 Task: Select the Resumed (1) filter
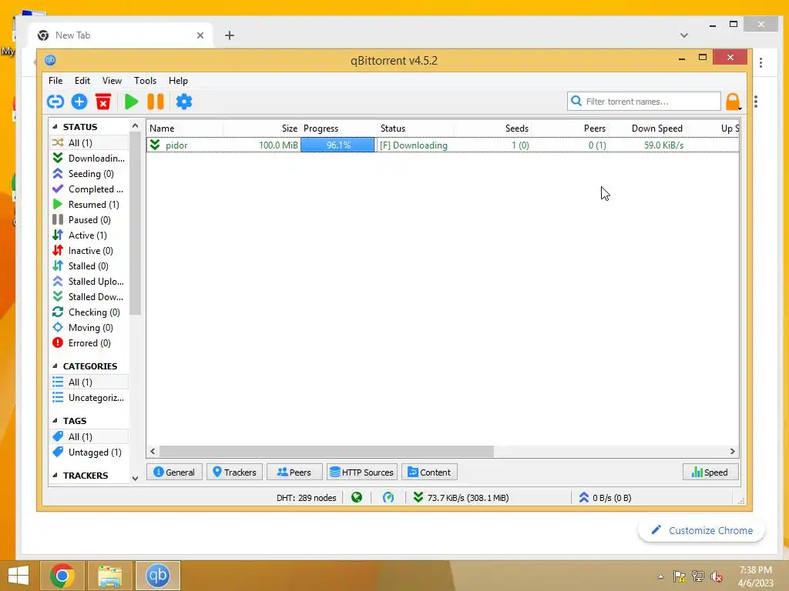(89, 205)
